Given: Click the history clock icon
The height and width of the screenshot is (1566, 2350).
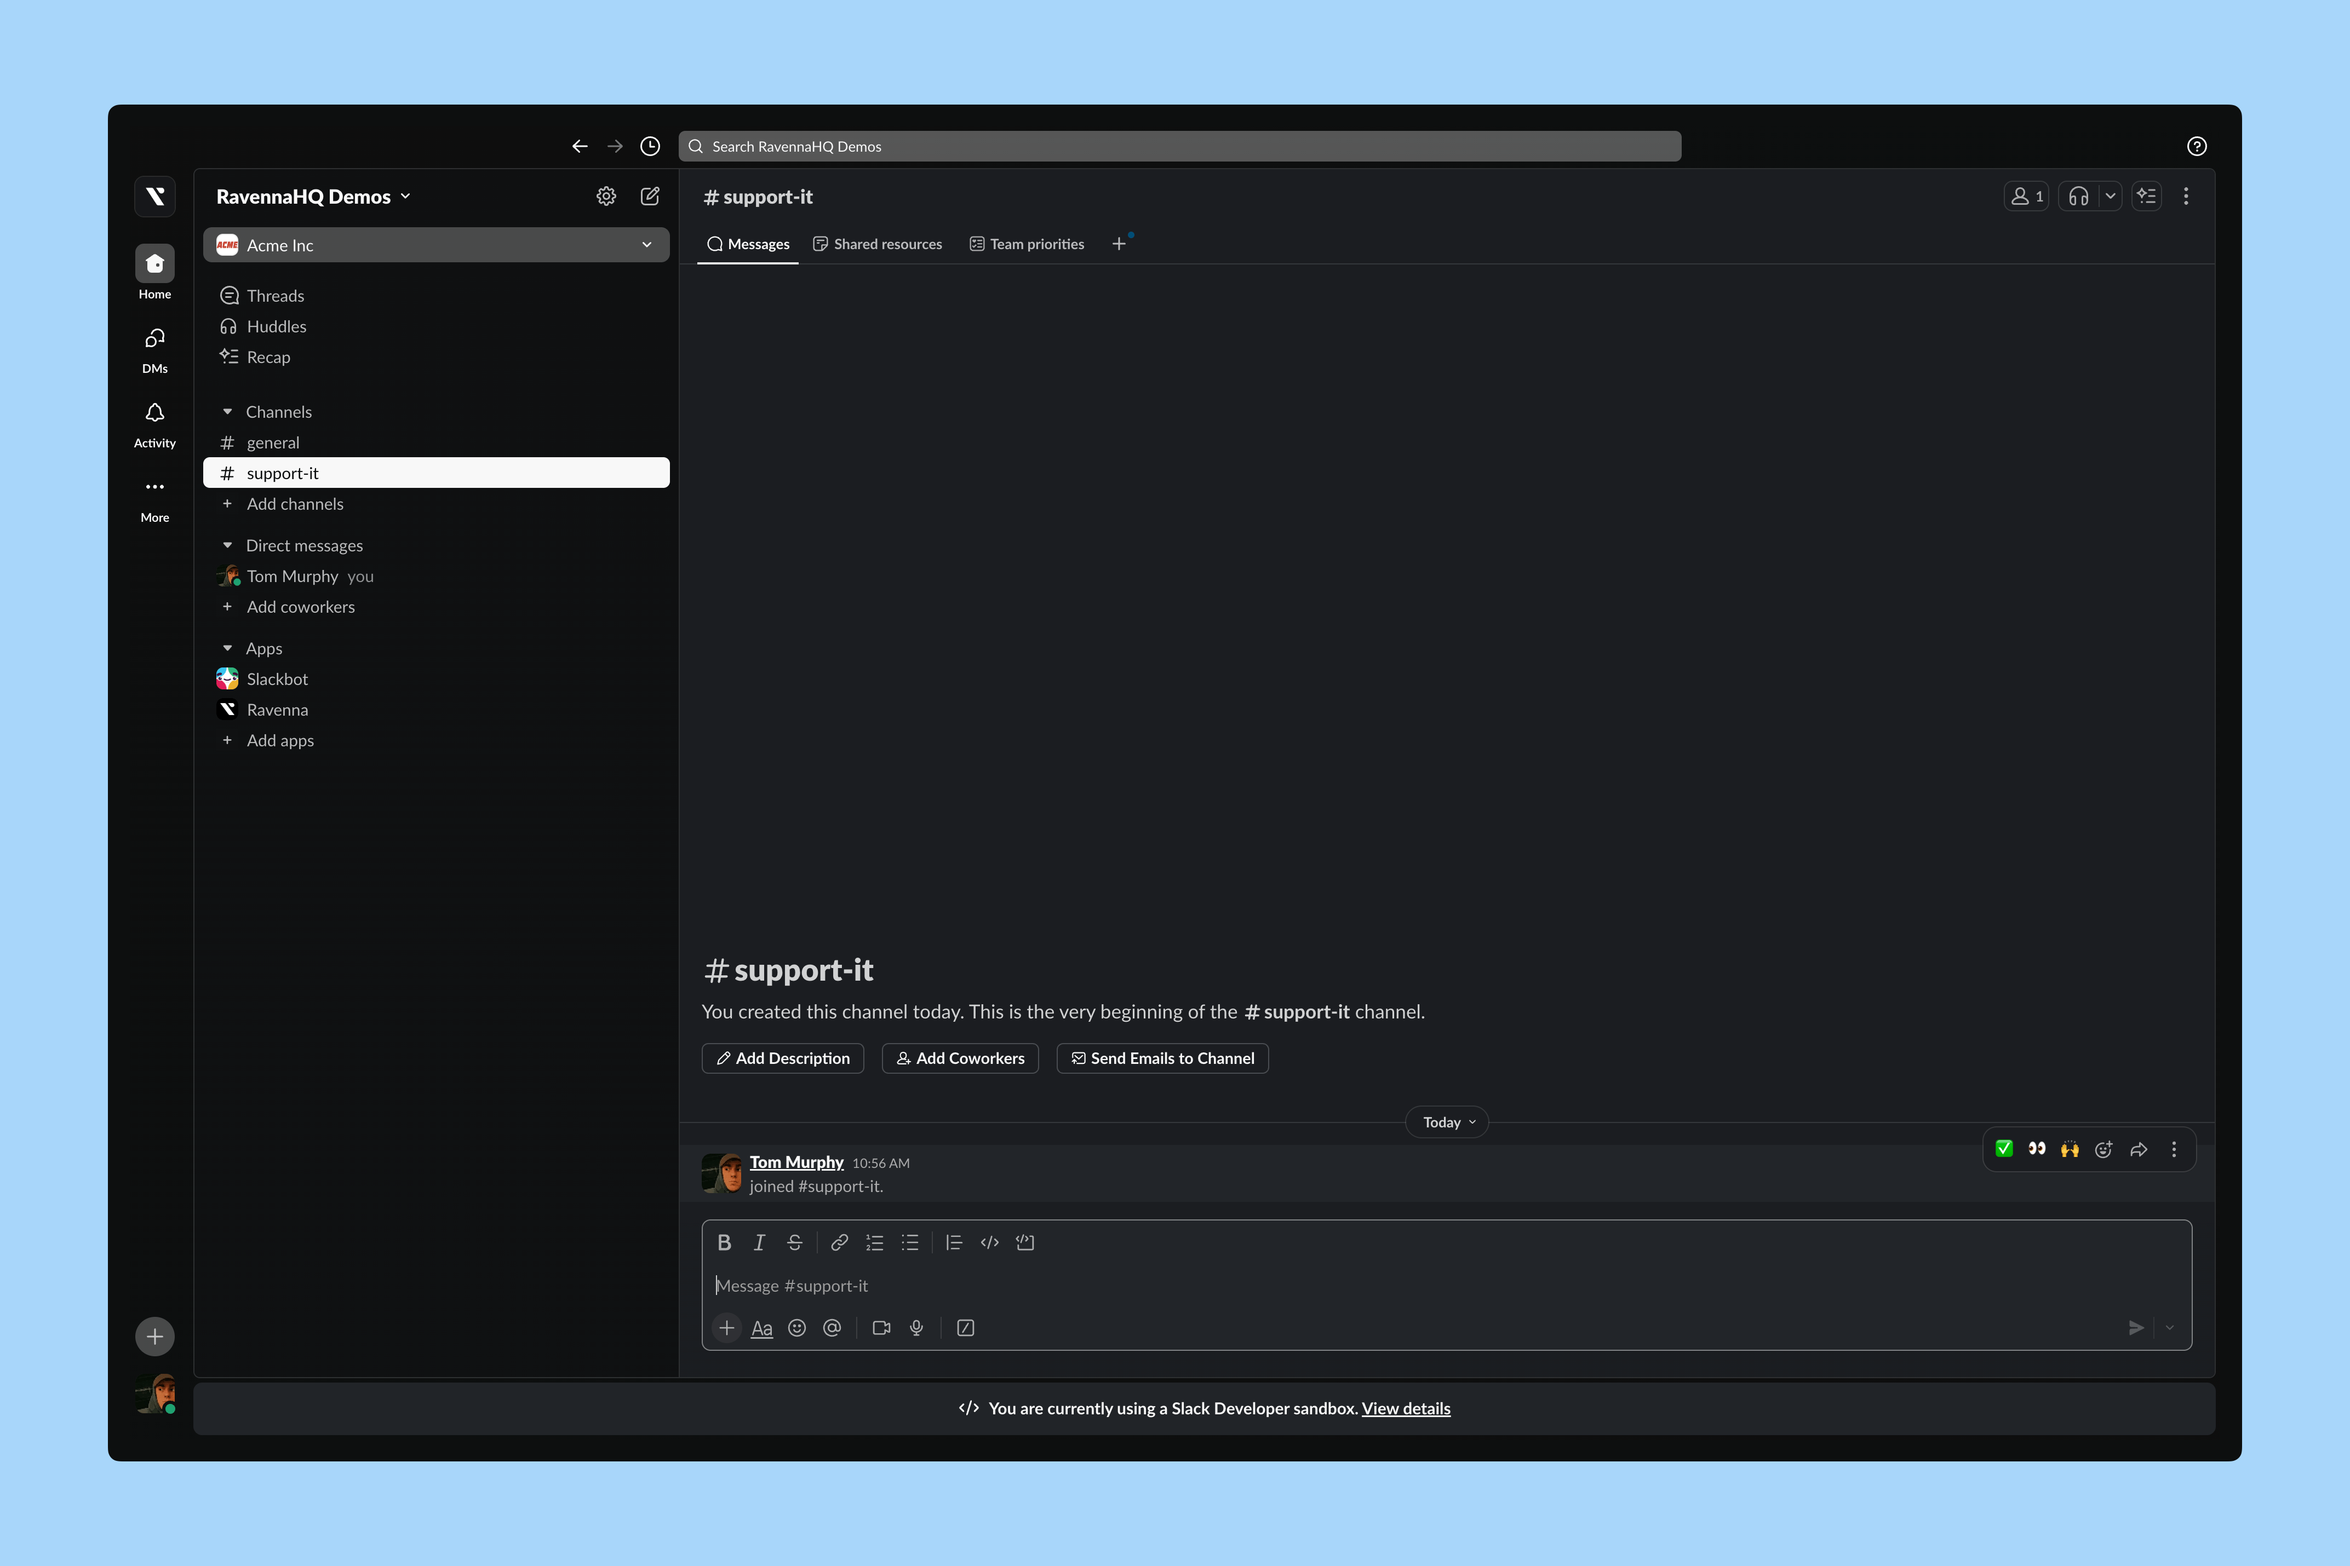Looking at the screenshot, I should click(x=650, y=146).
